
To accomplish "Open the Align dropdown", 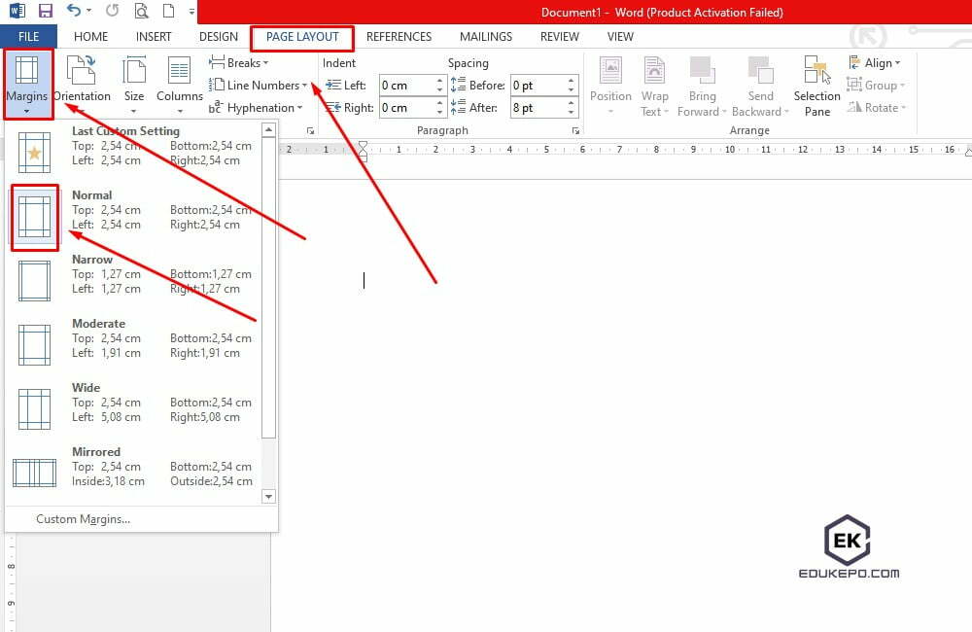I will [x=875, y=62].
